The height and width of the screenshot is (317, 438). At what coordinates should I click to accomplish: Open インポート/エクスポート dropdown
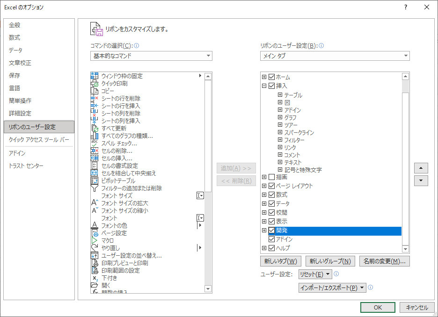(332, 288)
